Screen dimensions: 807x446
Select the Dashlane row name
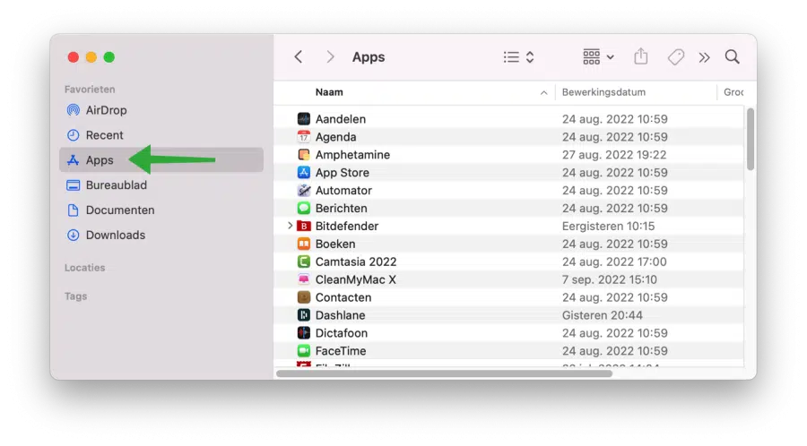point(340,315)
